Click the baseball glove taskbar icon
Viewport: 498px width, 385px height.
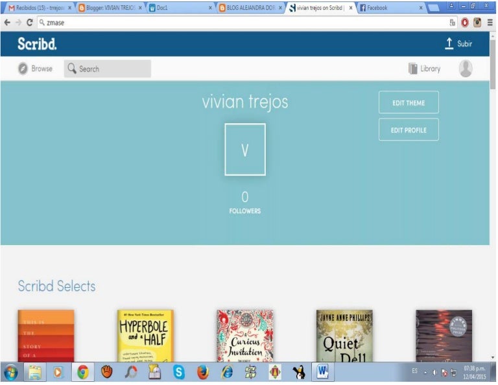click(107, 372)
